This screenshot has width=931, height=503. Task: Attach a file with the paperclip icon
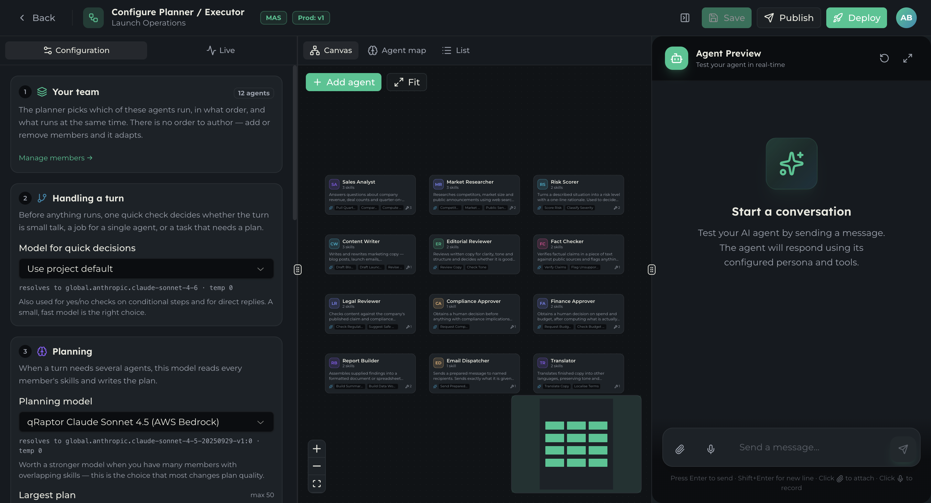(680, 449)
